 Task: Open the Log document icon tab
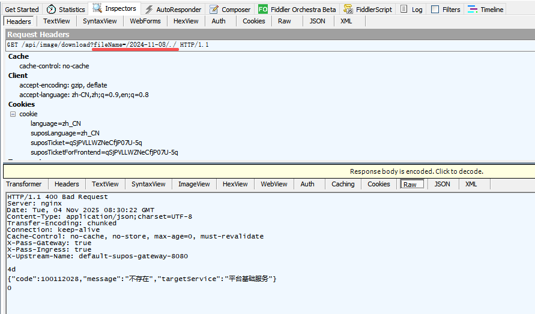[404, 10]
